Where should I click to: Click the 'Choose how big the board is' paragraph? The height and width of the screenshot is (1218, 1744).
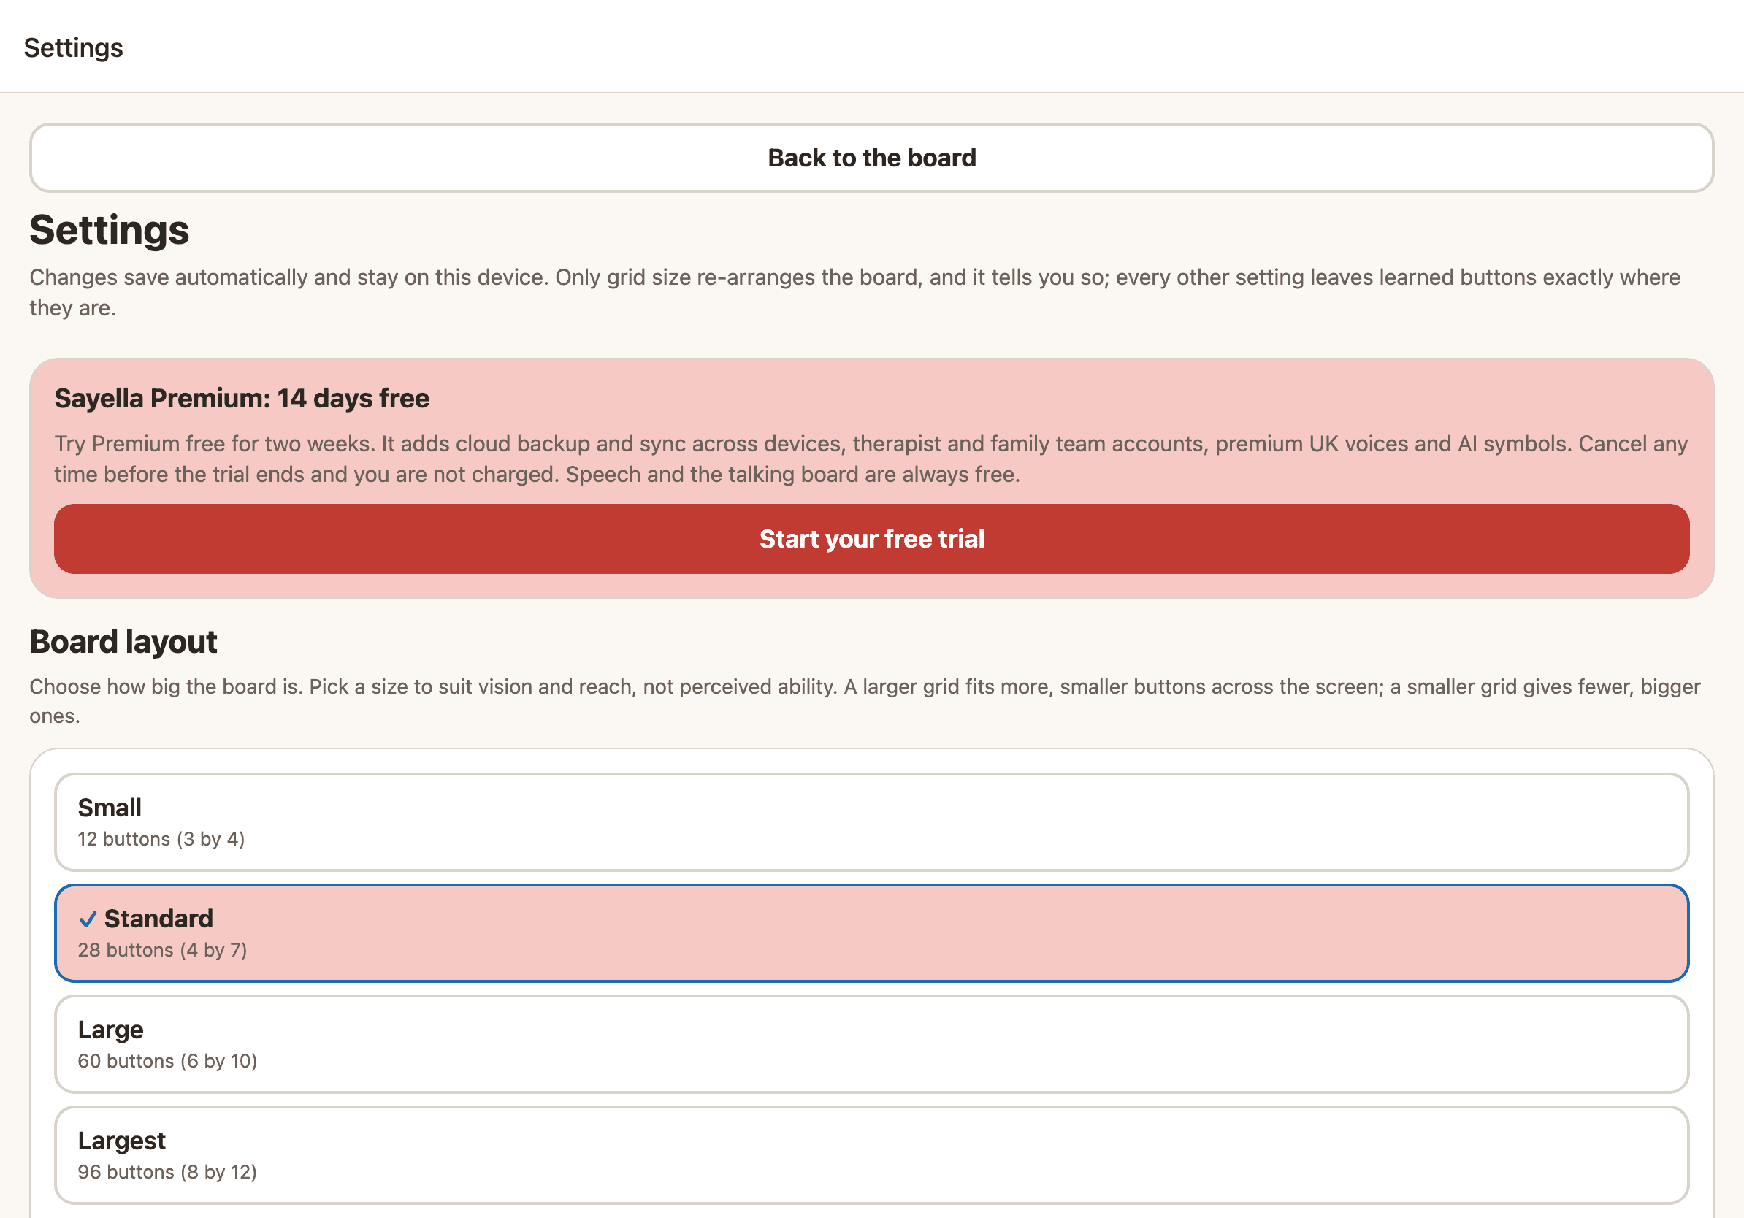point(865,701)
